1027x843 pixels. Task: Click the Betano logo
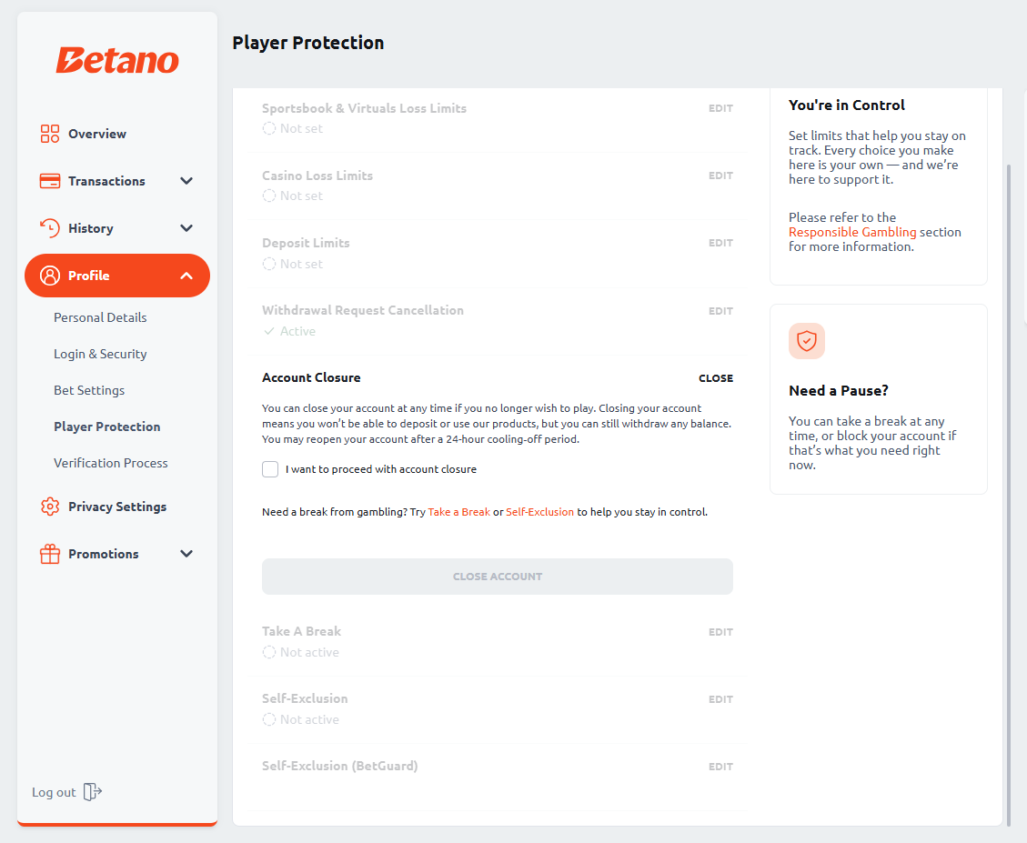click(117, 60)
